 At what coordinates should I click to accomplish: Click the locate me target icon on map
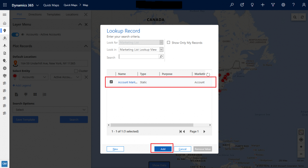301,139
